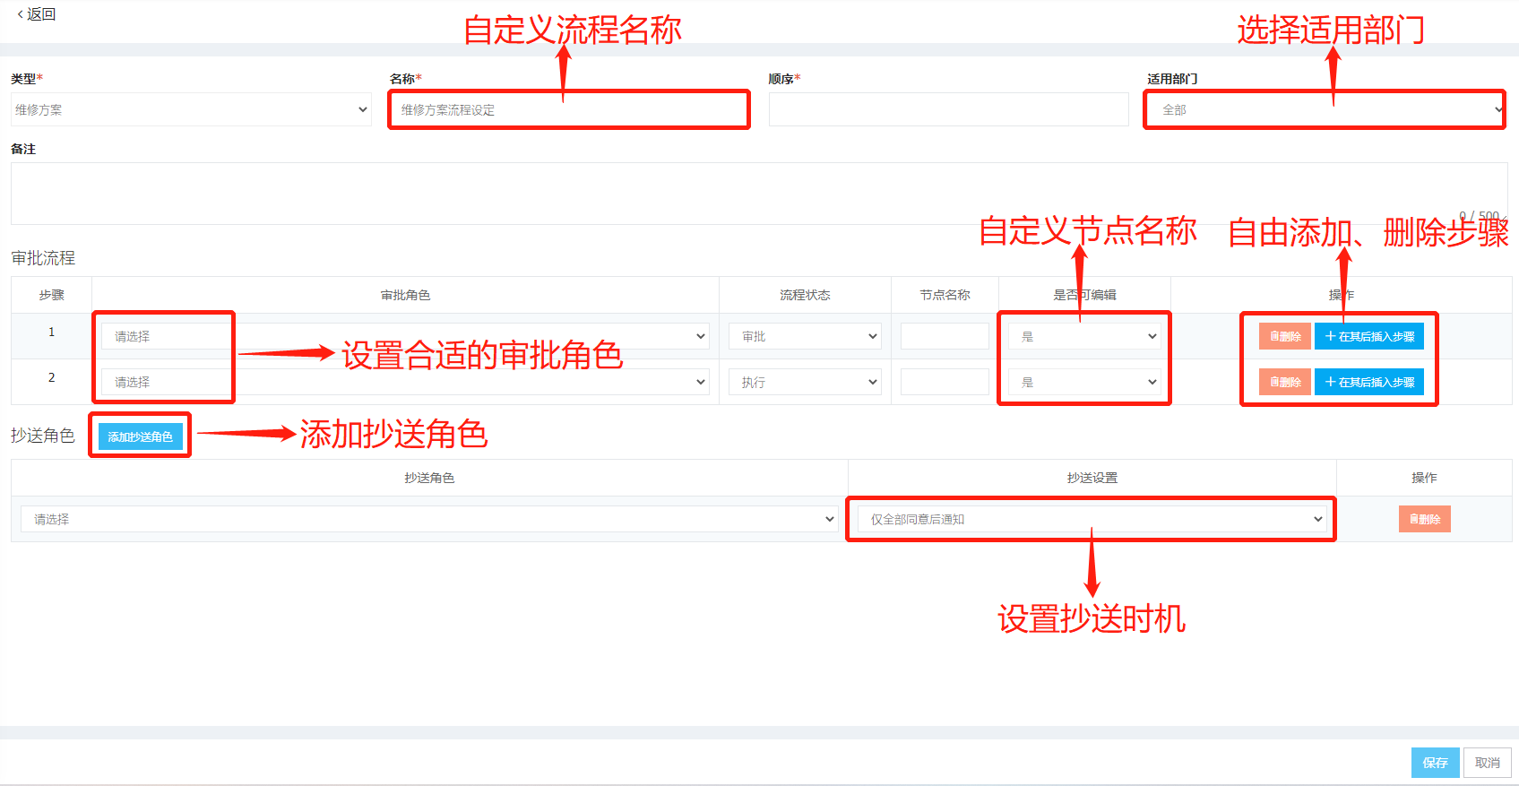Click inside the 备注 textarea
The image size is (1519, 786).
click(x=759, y=194)
